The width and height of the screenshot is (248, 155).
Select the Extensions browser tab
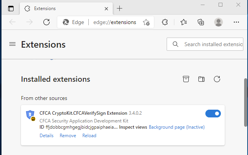coord(62,8)
